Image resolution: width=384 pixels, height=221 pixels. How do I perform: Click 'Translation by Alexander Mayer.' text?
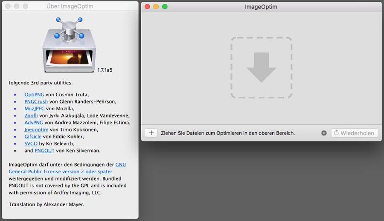(46, 204)
